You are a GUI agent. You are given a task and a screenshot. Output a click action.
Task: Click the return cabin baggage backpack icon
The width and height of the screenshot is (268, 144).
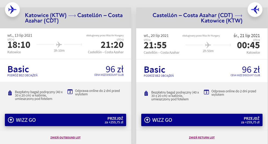pos(146,93)
